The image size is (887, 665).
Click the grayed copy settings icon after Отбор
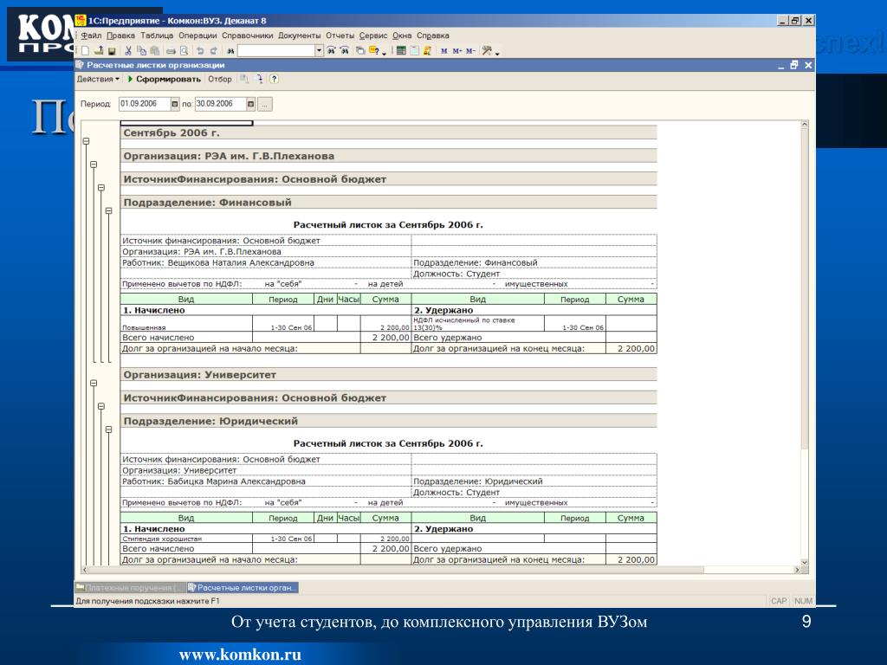pos(244,79)
